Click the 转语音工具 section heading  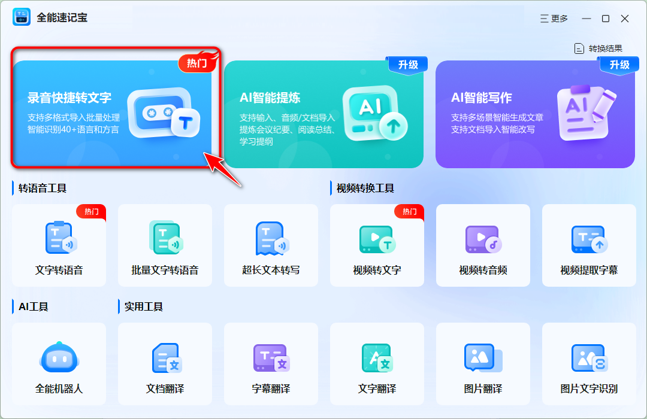43,189
